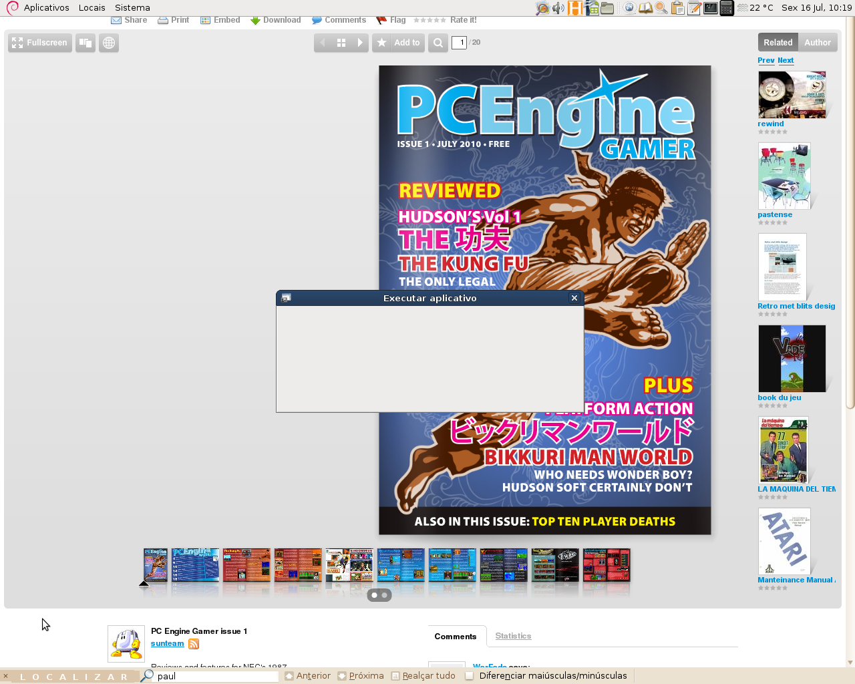The image size is (855, 684).
Task: Click the sunteam author link
Action: pos(168,643)
